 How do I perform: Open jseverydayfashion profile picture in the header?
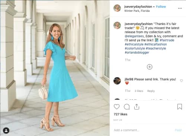(x=117, y=8)
